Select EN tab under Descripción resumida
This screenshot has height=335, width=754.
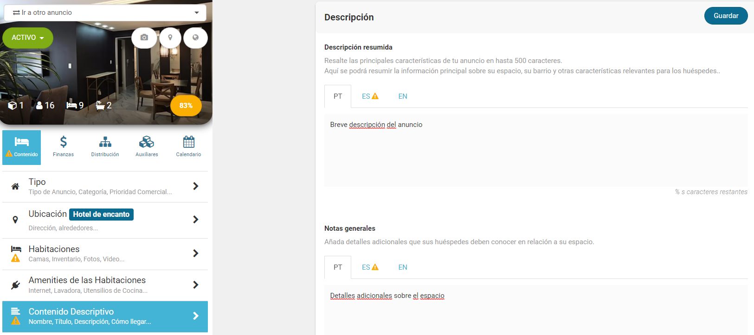403,96
